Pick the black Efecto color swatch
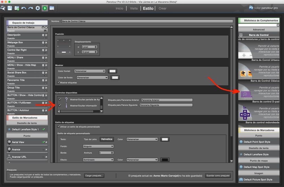Image resolution: width=284 pixels, height=187 pixels. [x=165, y=160]
